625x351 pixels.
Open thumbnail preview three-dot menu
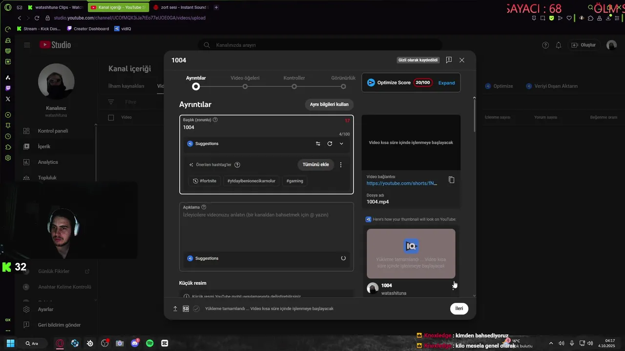453,287
